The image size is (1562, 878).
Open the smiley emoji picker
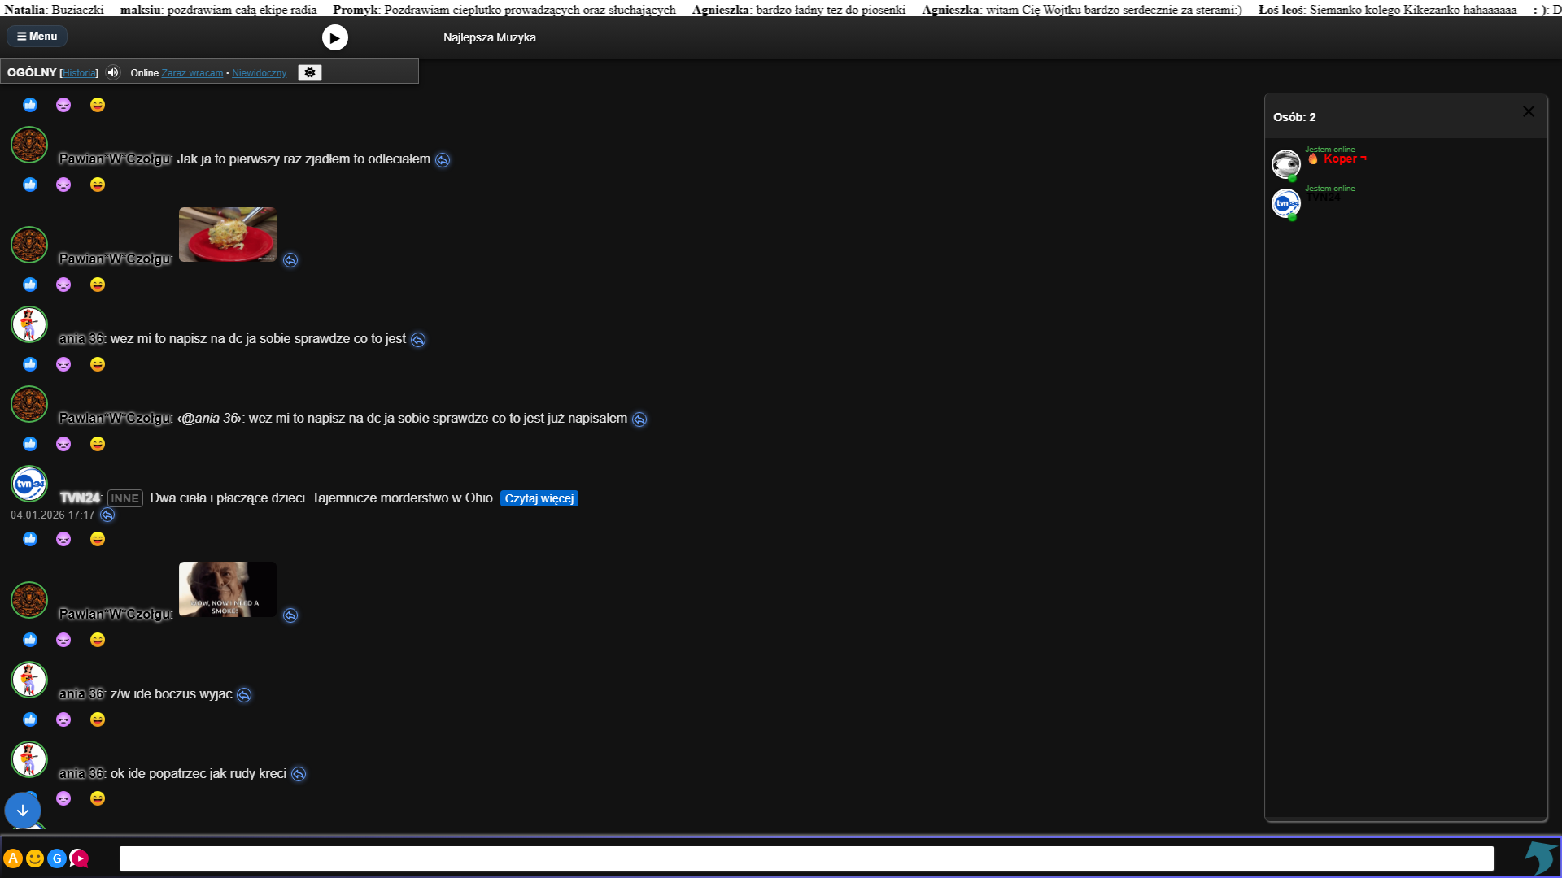(35, 858)
